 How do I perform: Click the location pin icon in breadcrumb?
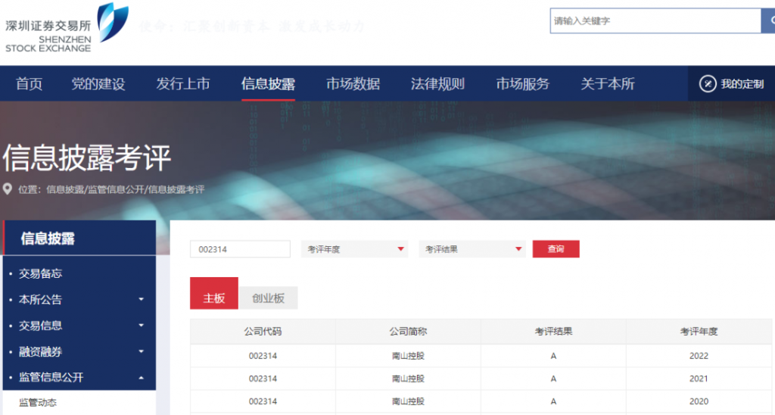tap(8, 189)
